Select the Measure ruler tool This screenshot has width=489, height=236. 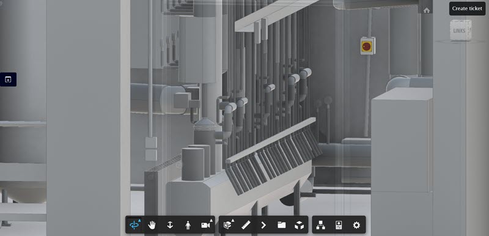click(x=246, y=225)
